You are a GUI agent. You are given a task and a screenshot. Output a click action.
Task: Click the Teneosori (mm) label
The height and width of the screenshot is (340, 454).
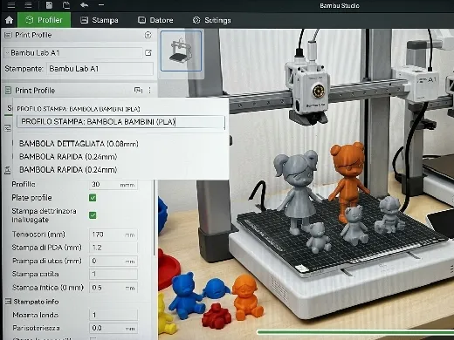tap(38, 235)
